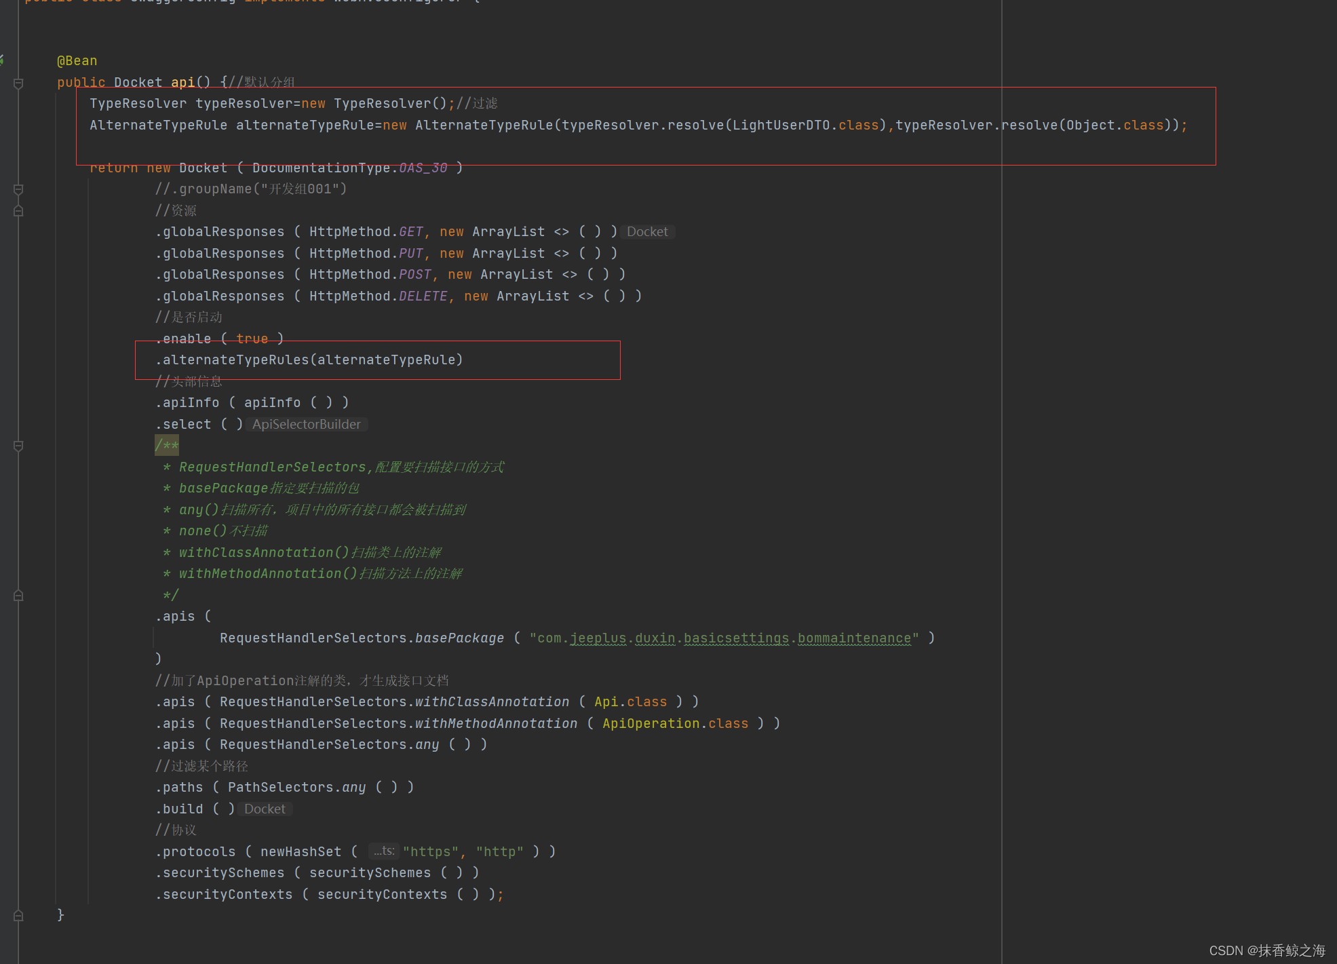The height and width of the screenshot is (964, 1337).
Task: Click the basePackage string com.jeeplus.duxin.basicsettings.bommaintenance
Action: (724, 638)
